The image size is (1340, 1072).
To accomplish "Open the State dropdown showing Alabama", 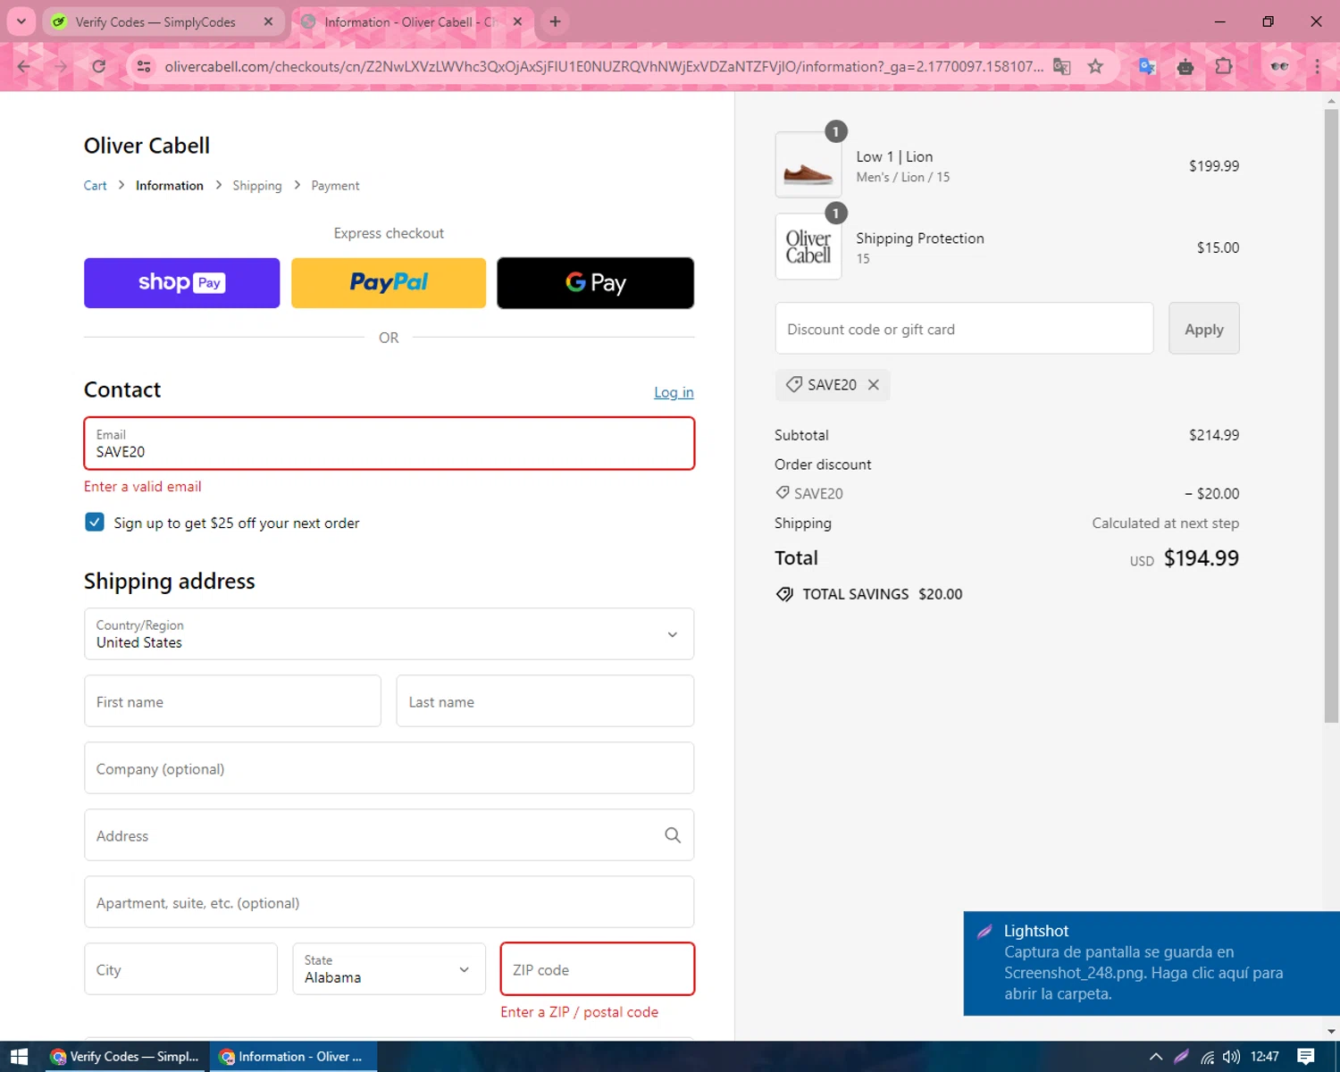I will coord(389,969).
